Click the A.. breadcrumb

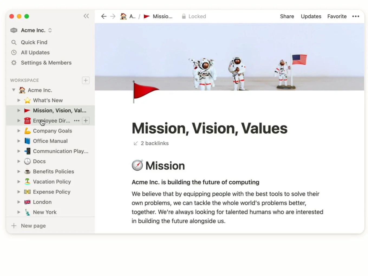click(x=128, y=16)
